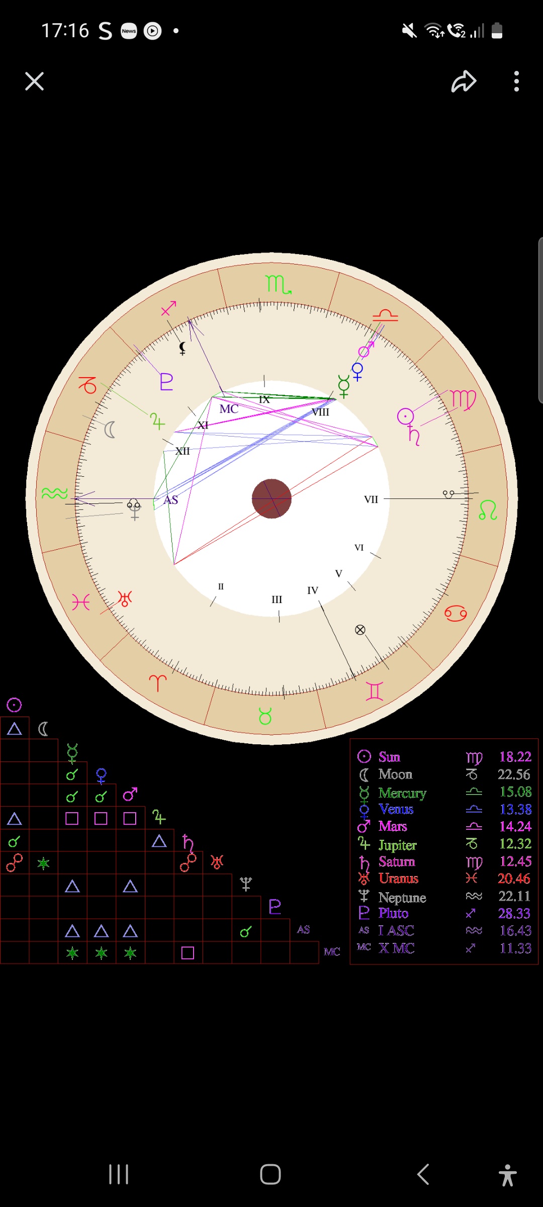Tap the AS ascendant label inside the wheel
Viewport: 543px width, 1207px height.
[x=171, y=500]
